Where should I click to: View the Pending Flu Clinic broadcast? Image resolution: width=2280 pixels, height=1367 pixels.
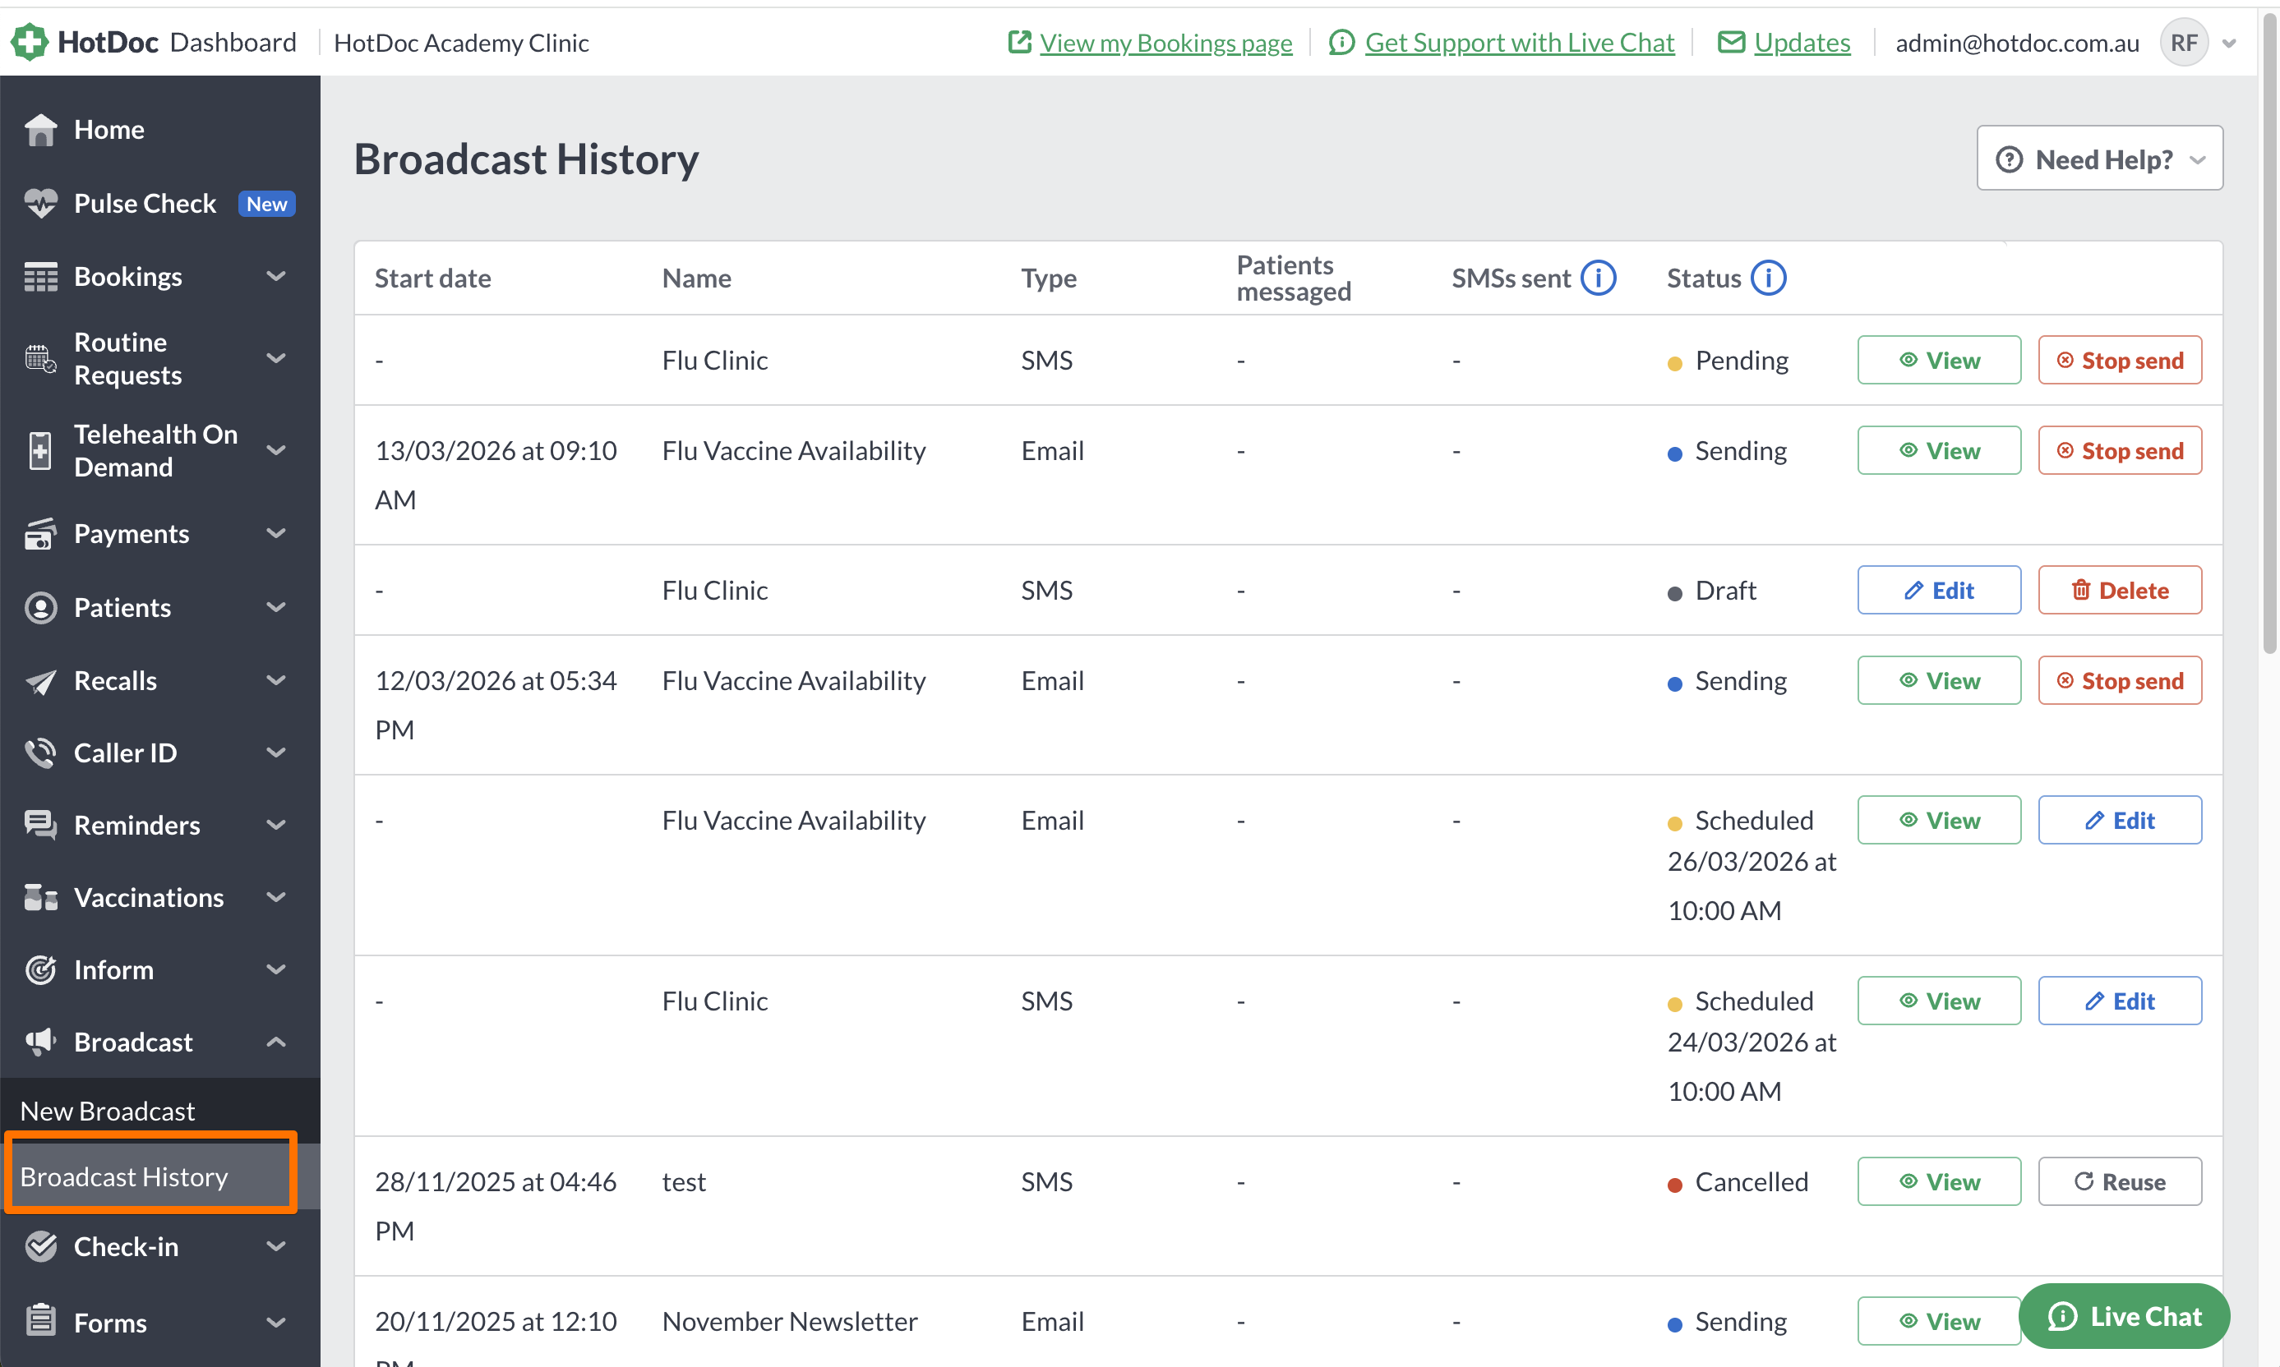click(x=1939, y=360)
